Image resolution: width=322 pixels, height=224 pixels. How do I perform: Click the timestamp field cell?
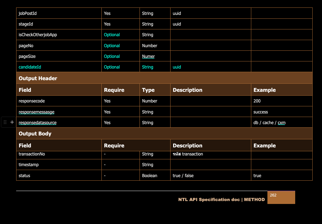click(28, 165)
